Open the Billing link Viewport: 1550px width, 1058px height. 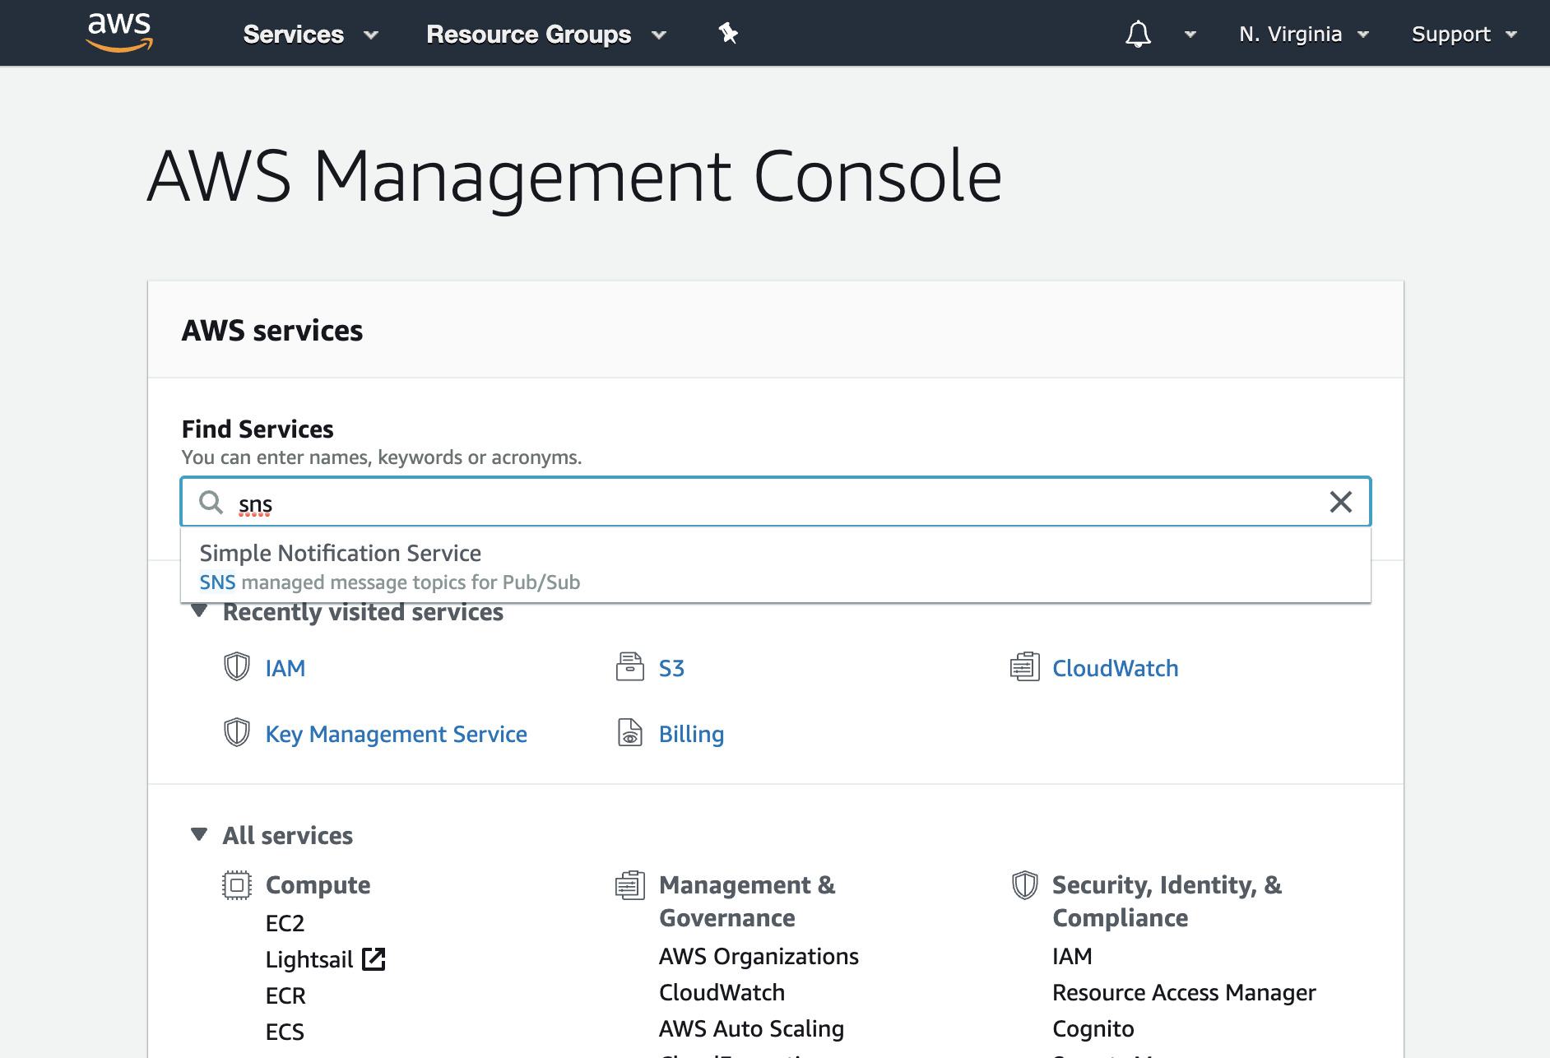(x=691, y=734)
